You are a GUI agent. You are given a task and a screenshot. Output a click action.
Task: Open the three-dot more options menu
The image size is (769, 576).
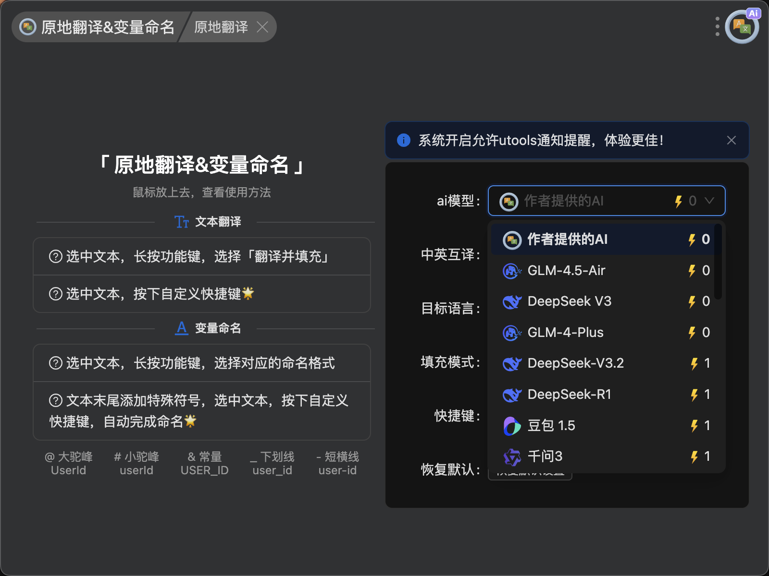click(x=717, y=27)
